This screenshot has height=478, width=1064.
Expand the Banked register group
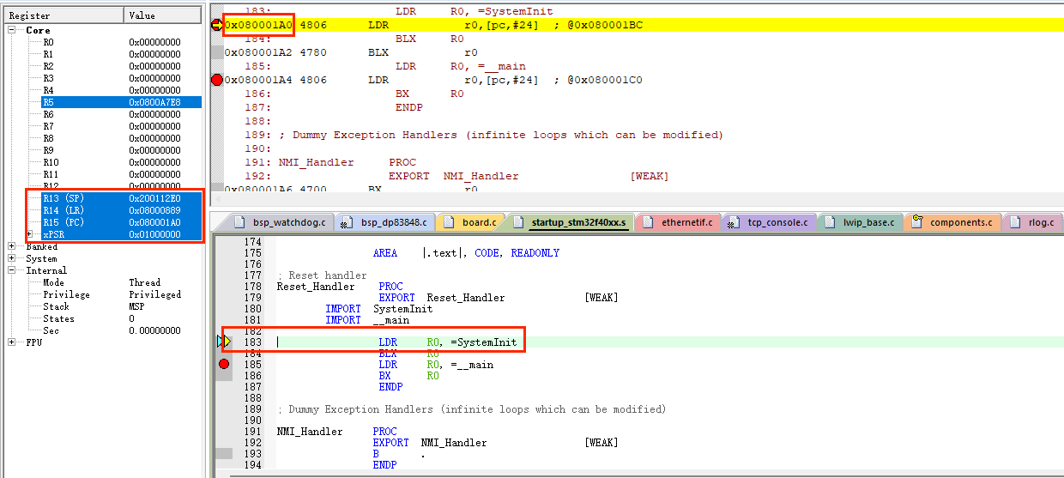tap(12, 246)
